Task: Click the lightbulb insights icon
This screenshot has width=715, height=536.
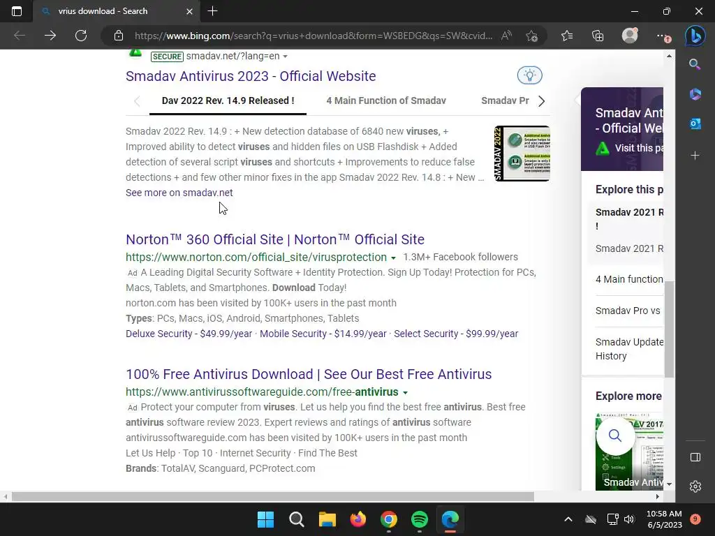Action: (x=529, y=75)
